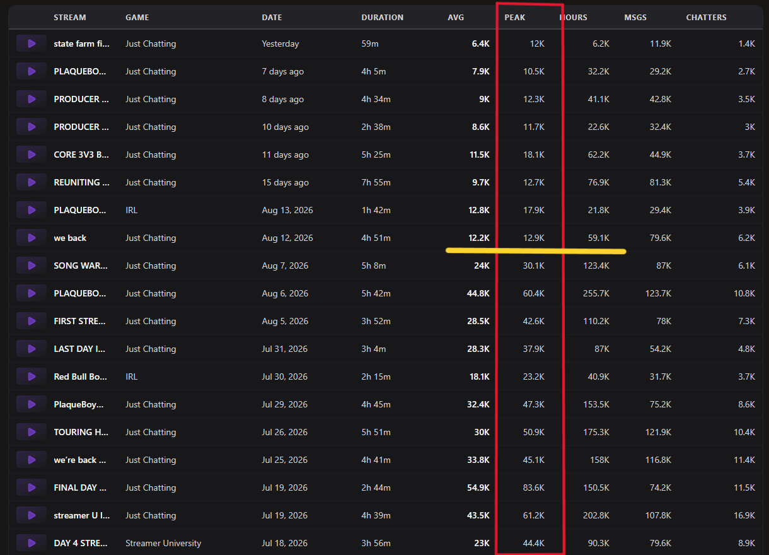Select the 255.7K hours watched value

596,293
